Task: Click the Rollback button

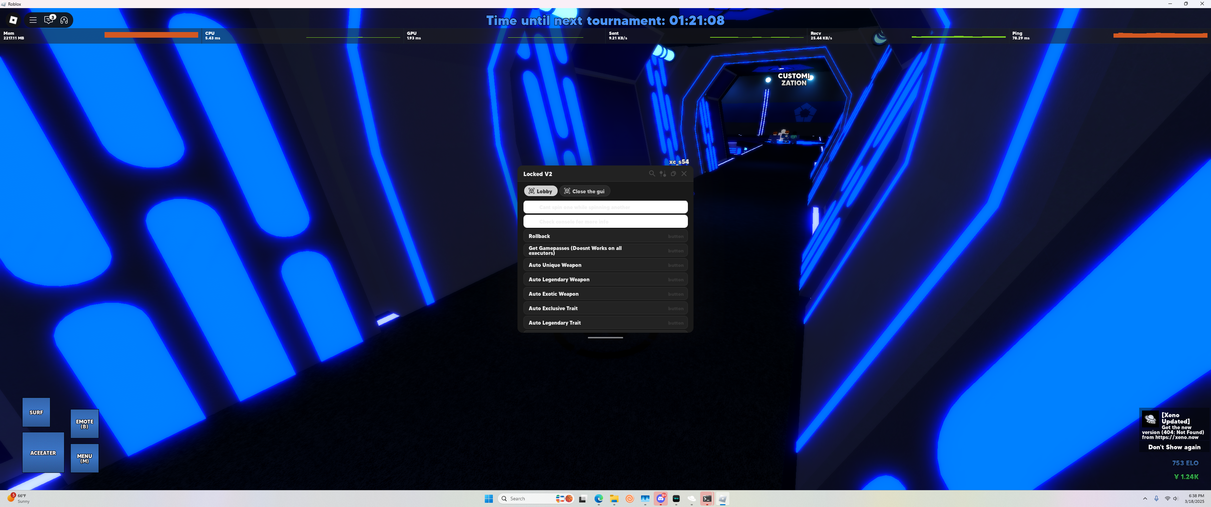Action: pos(605,236)
